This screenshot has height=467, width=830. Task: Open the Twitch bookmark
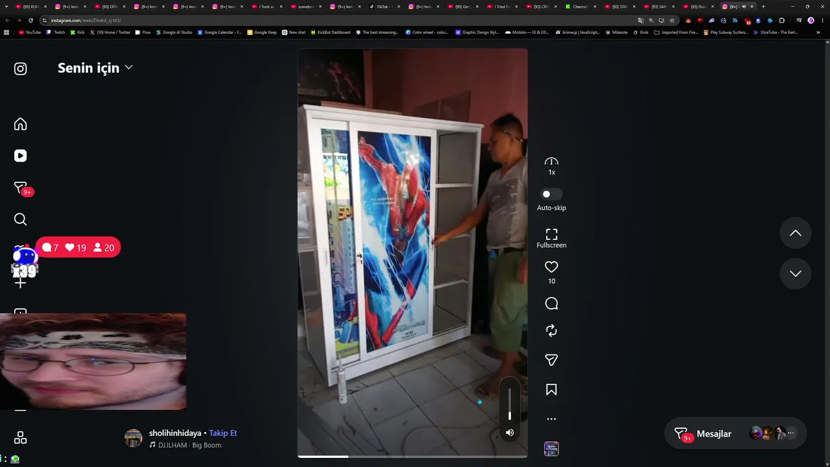tap(56, 32)
